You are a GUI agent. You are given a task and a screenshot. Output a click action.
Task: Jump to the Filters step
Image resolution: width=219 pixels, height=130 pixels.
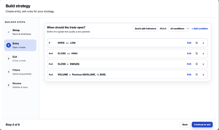(20, 72)
